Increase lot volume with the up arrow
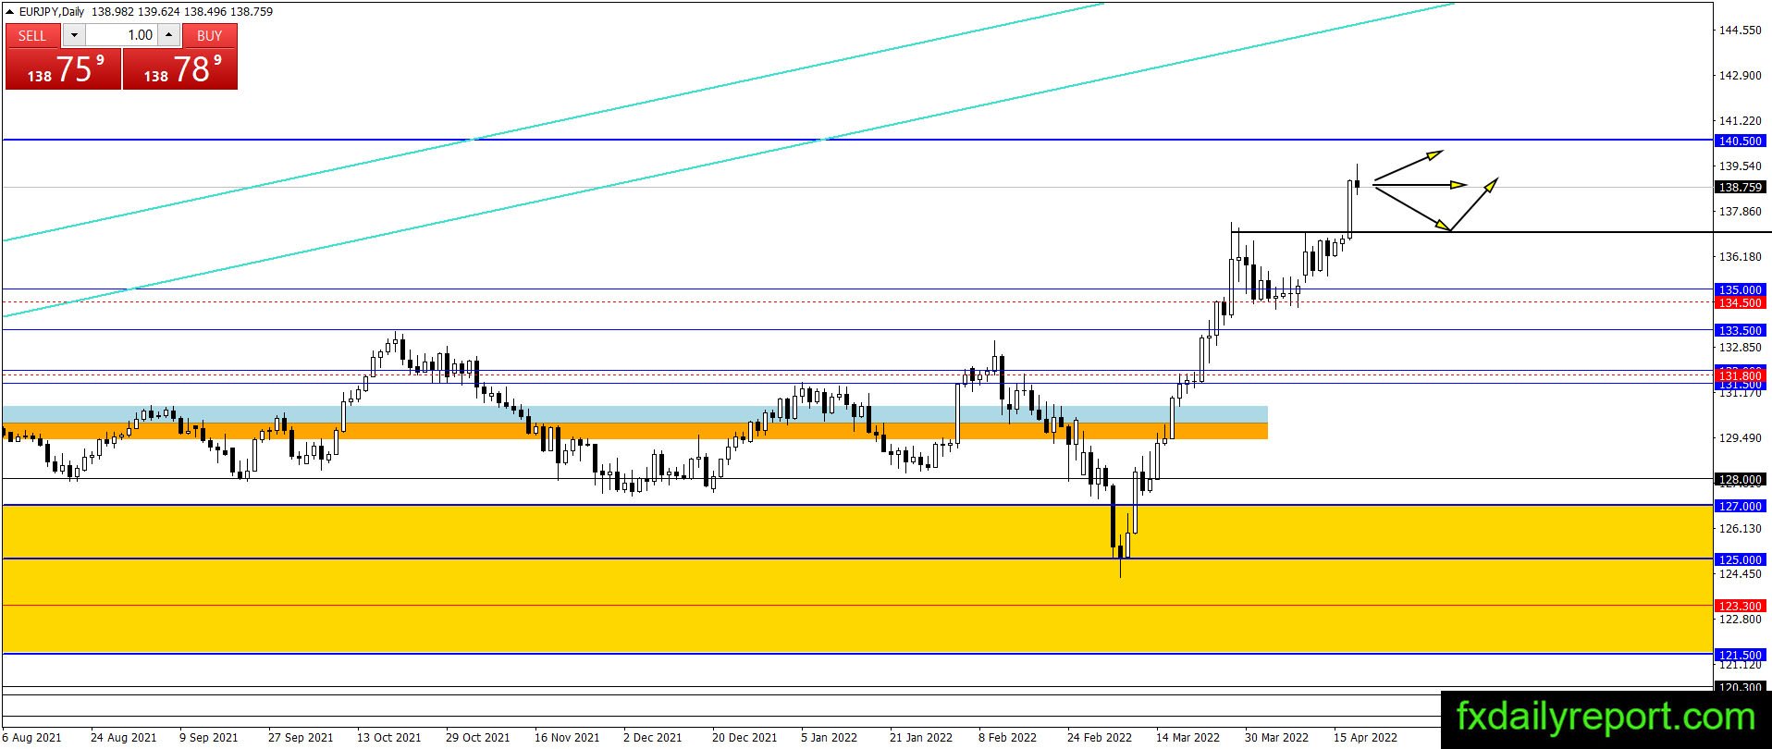The height and width of the screenshot is (749, 1772). coord(168,35)
